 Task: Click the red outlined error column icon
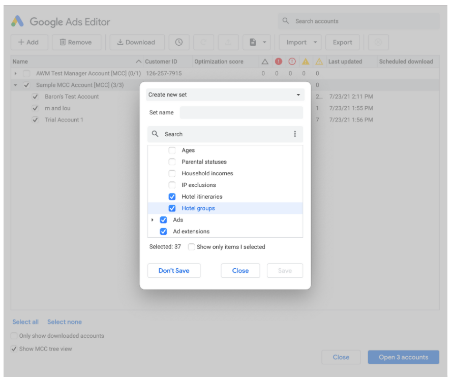(292, 61)
